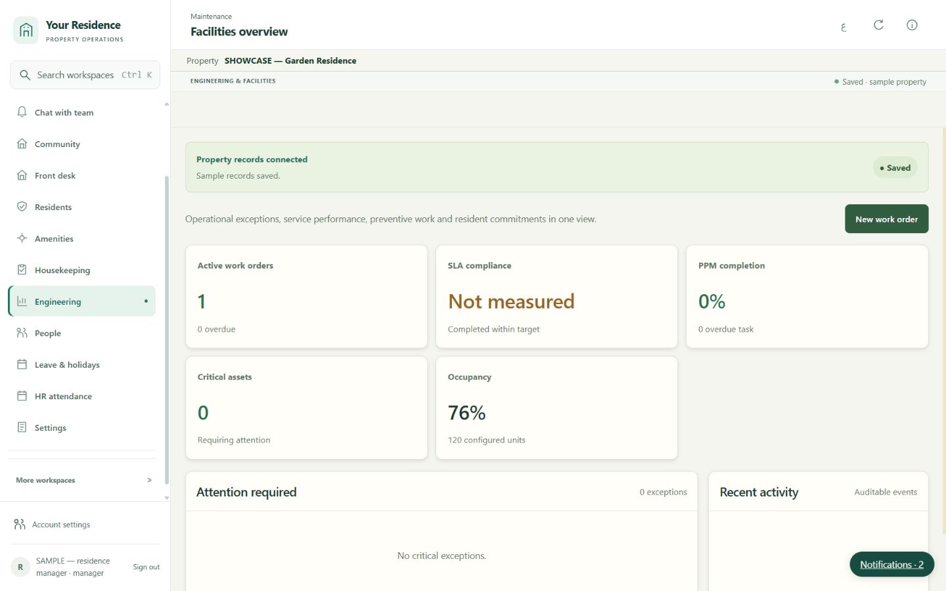This screenshot has width=946, height=591.
Task: Click the Front desk house icon
Action: [22, 175]
